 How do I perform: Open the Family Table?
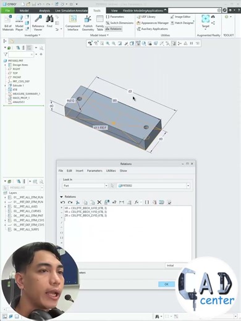[99, 23]
